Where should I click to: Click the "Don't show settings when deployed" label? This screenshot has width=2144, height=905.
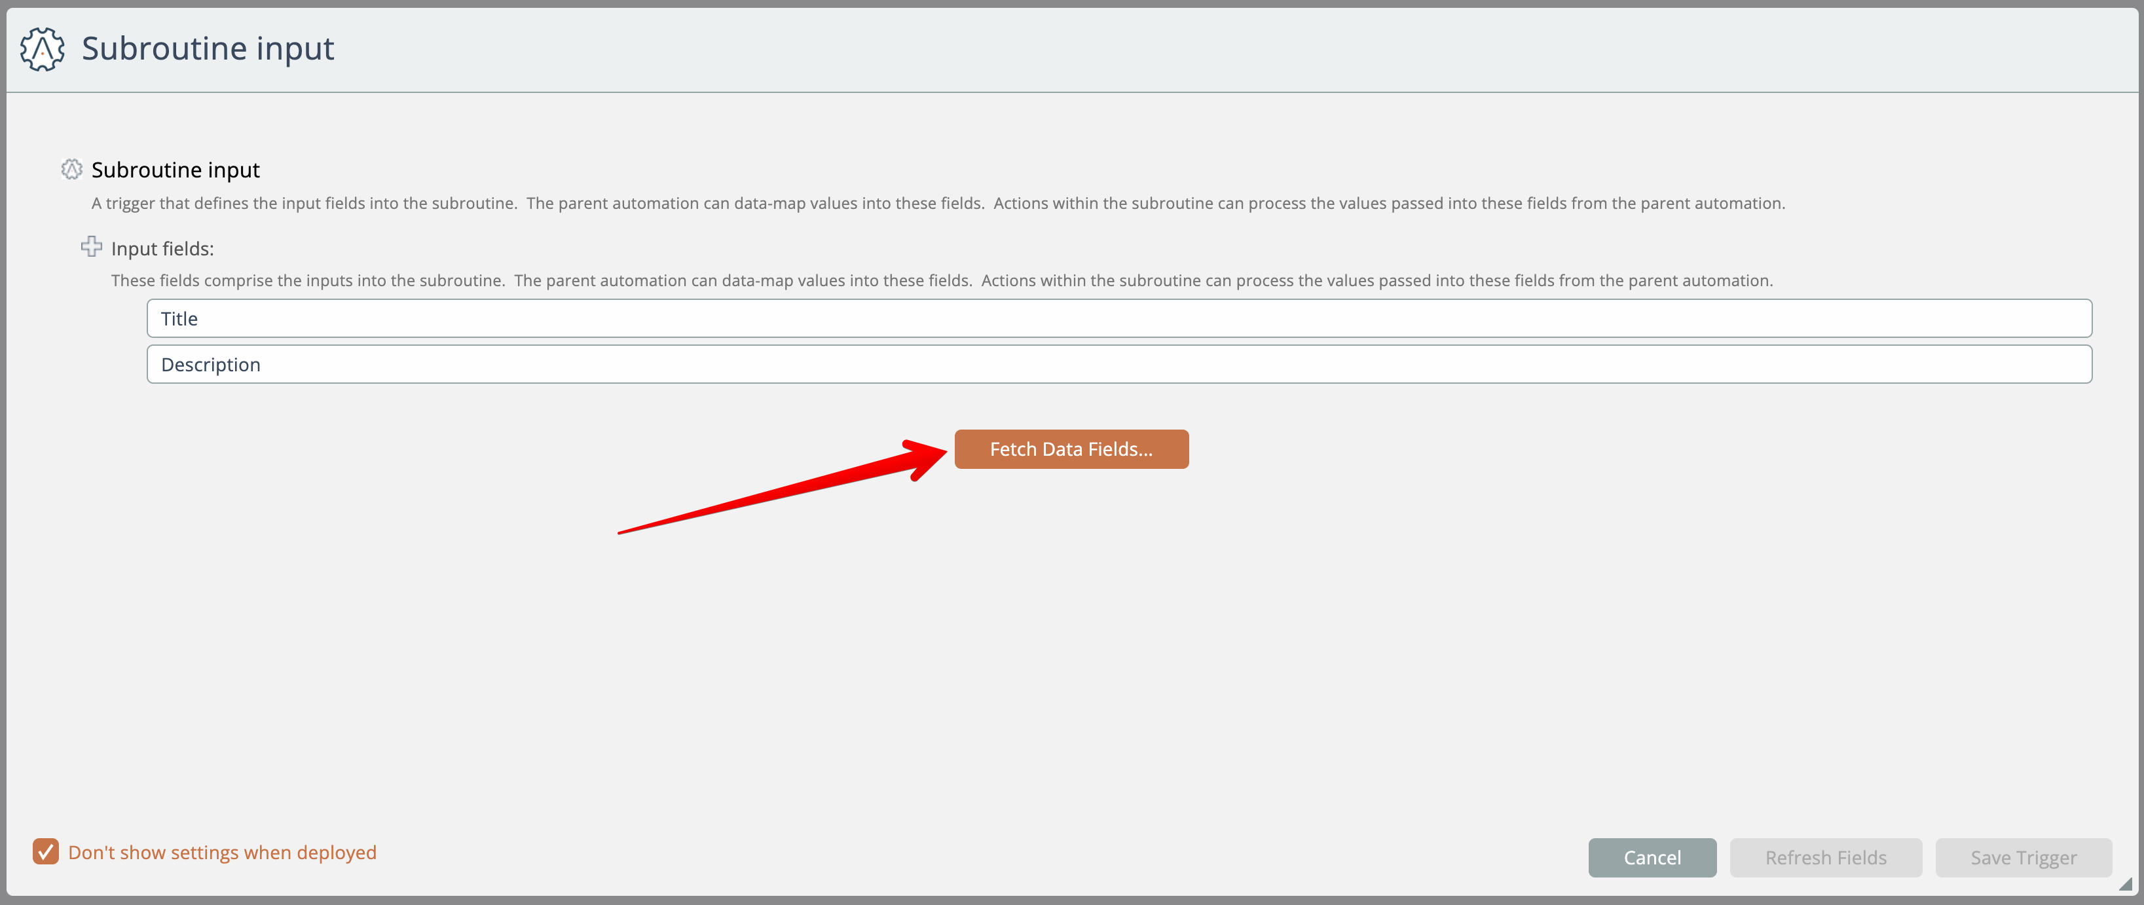pyautogui.click(x=222, y=853)
